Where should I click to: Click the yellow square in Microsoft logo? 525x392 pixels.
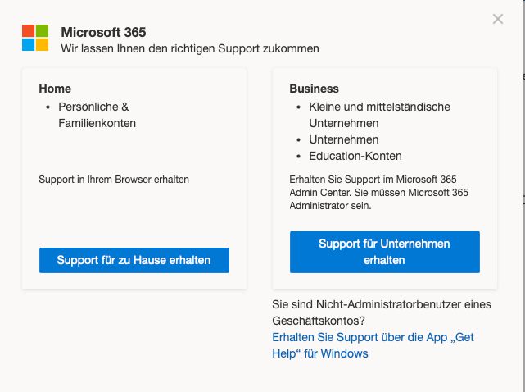pos(43,44)
